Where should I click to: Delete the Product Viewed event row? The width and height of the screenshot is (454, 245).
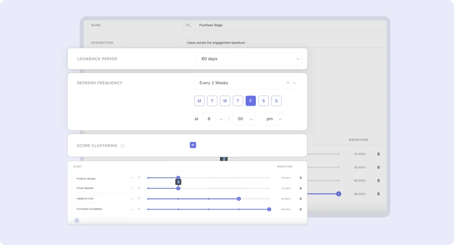point(301,178)
